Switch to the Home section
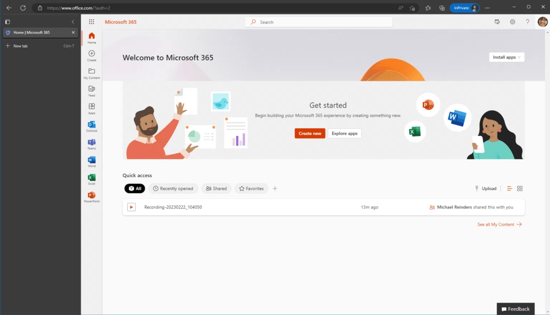This screenshot has width=550, height=315. point(91,37)
